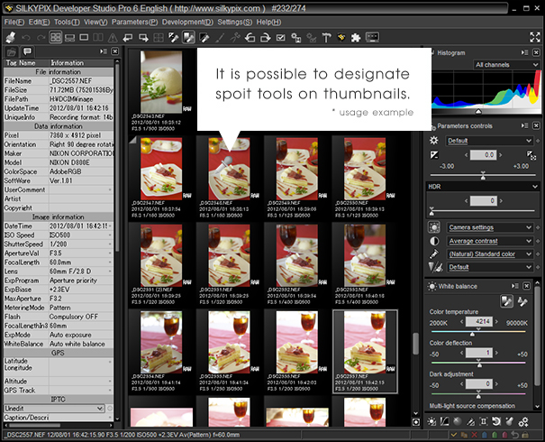The height and width of the screenshot is (442, 545).
Task: Go to next image with right arrow icon
Action: [143, 37]
